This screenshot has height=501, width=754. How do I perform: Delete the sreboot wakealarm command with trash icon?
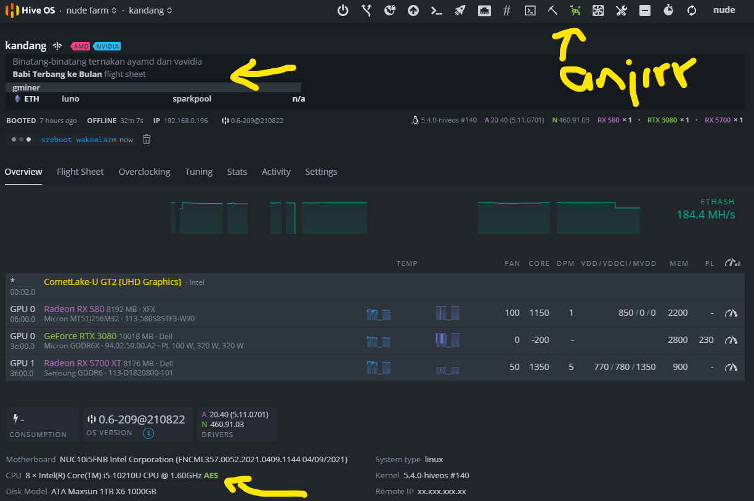click(147, 140)
